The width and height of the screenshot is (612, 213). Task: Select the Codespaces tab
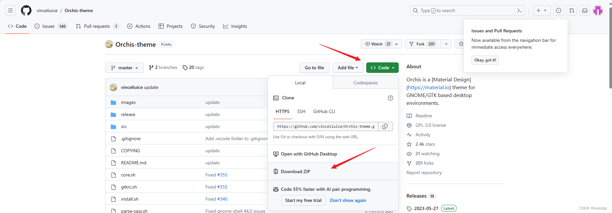pyautogui.click(x=366, y=83)
